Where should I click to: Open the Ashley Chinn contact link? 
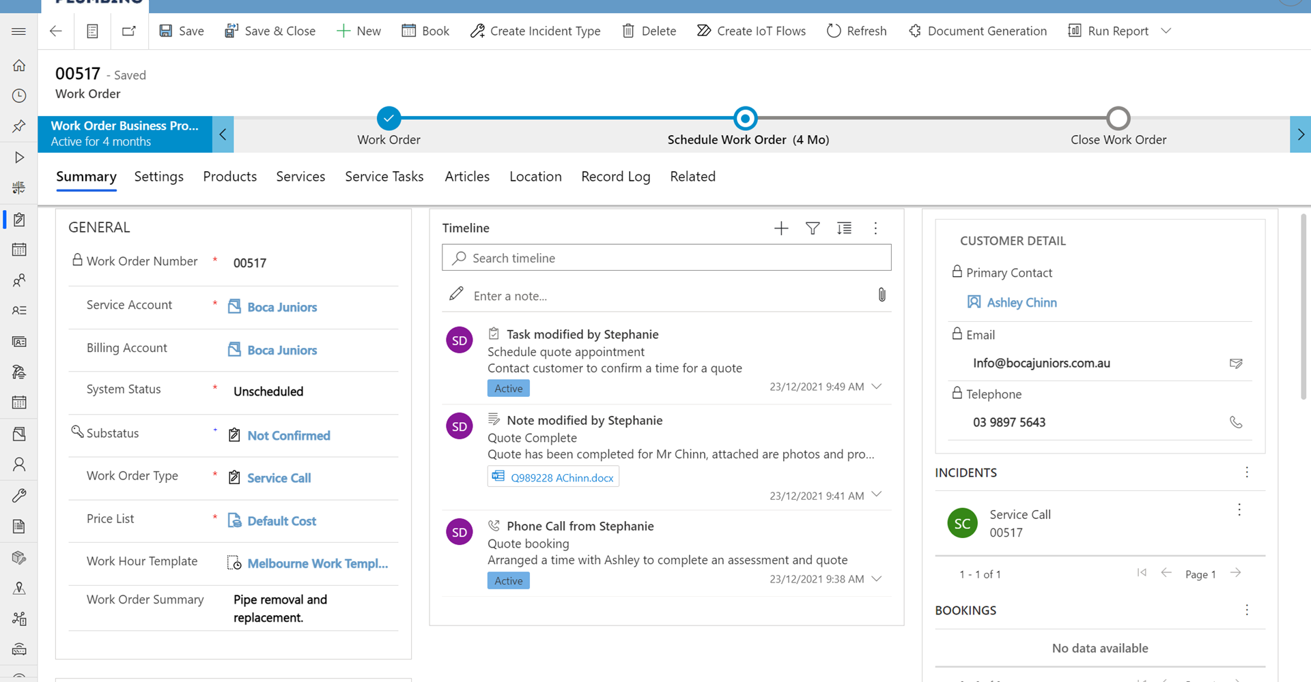click(1021, 302)
